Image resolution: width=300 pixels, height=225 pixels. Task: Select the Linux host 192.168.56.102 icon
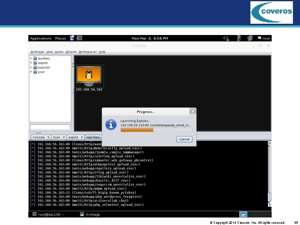tap(89, 76)
